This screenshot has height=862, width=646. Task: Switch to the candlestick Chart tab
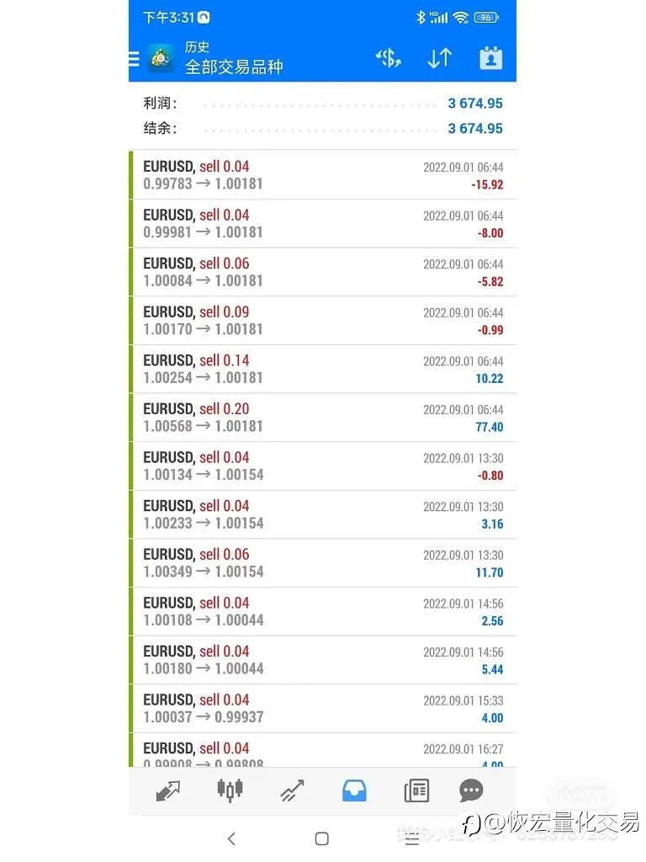pyautogui.click(x=230, y=791)
